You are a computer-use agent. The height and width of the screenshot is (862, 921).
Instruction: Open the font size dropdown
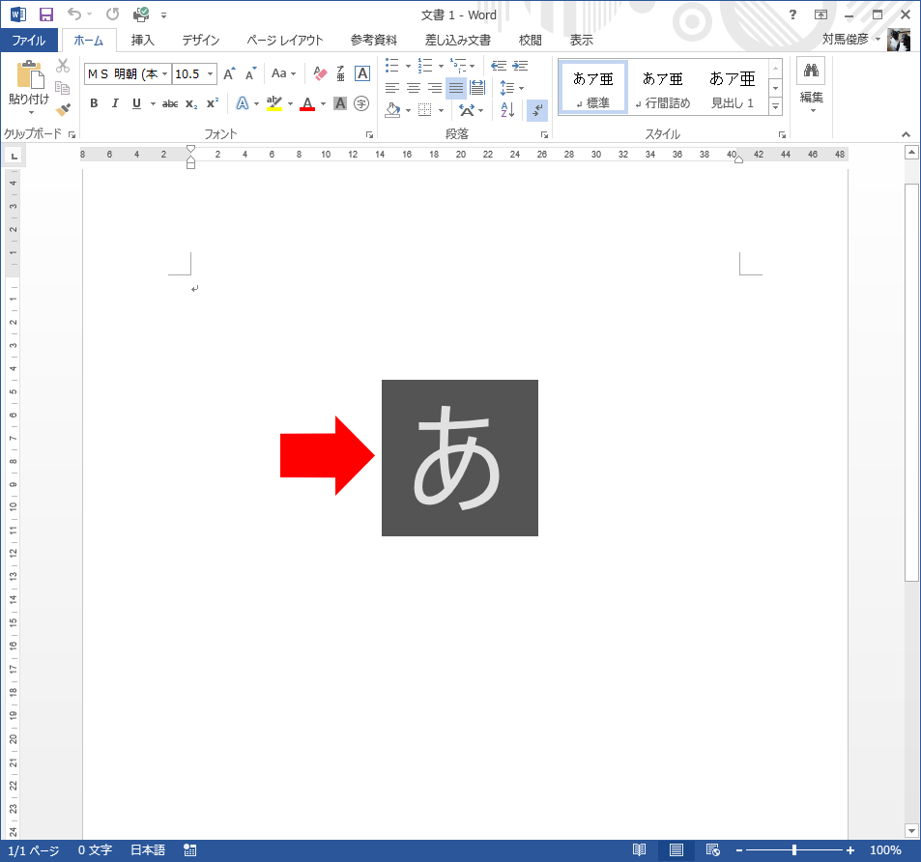(210, 74)
